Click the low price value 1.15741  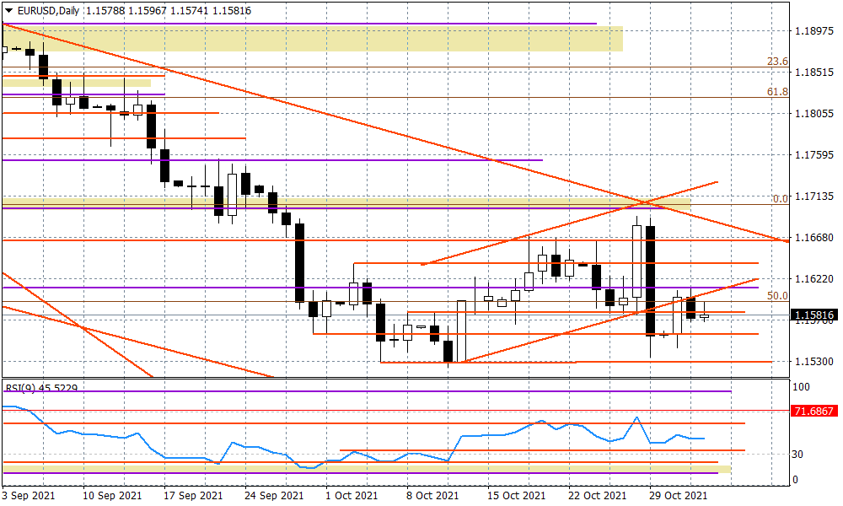tap(189, 11)
